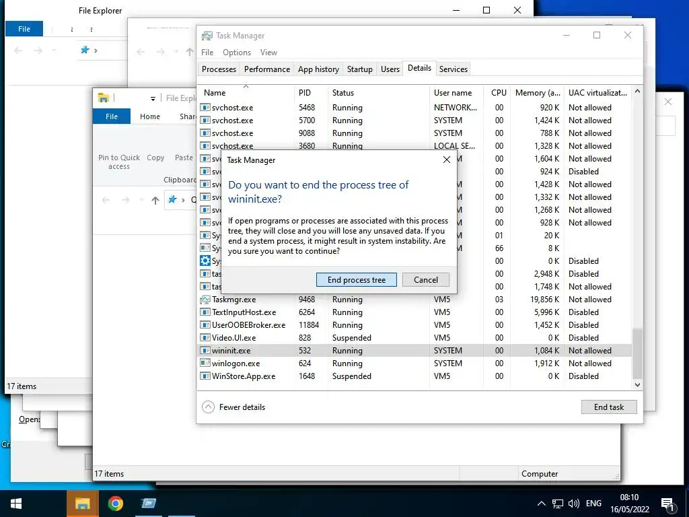Open File tab in front File Explorer
Screen dimensions: 689x517
pos(112,116)
